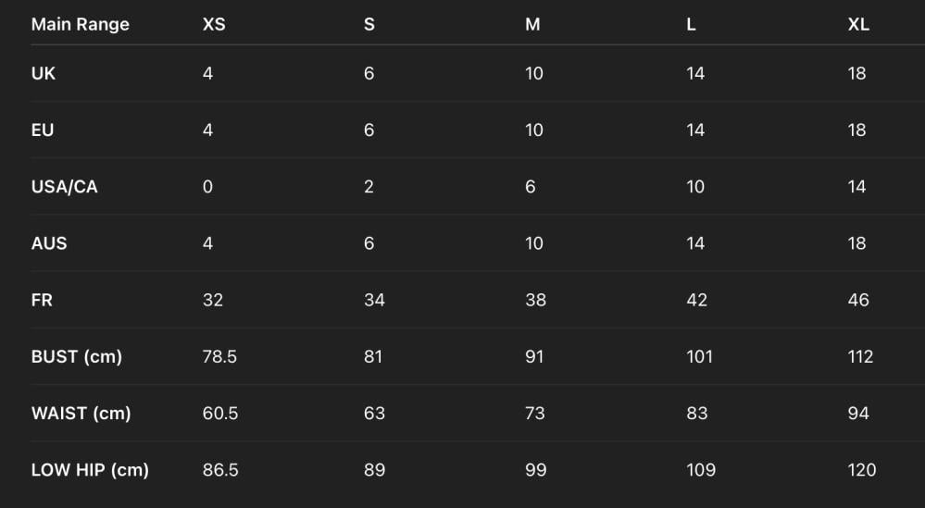Click the L waist value 83

coord(697,414)
